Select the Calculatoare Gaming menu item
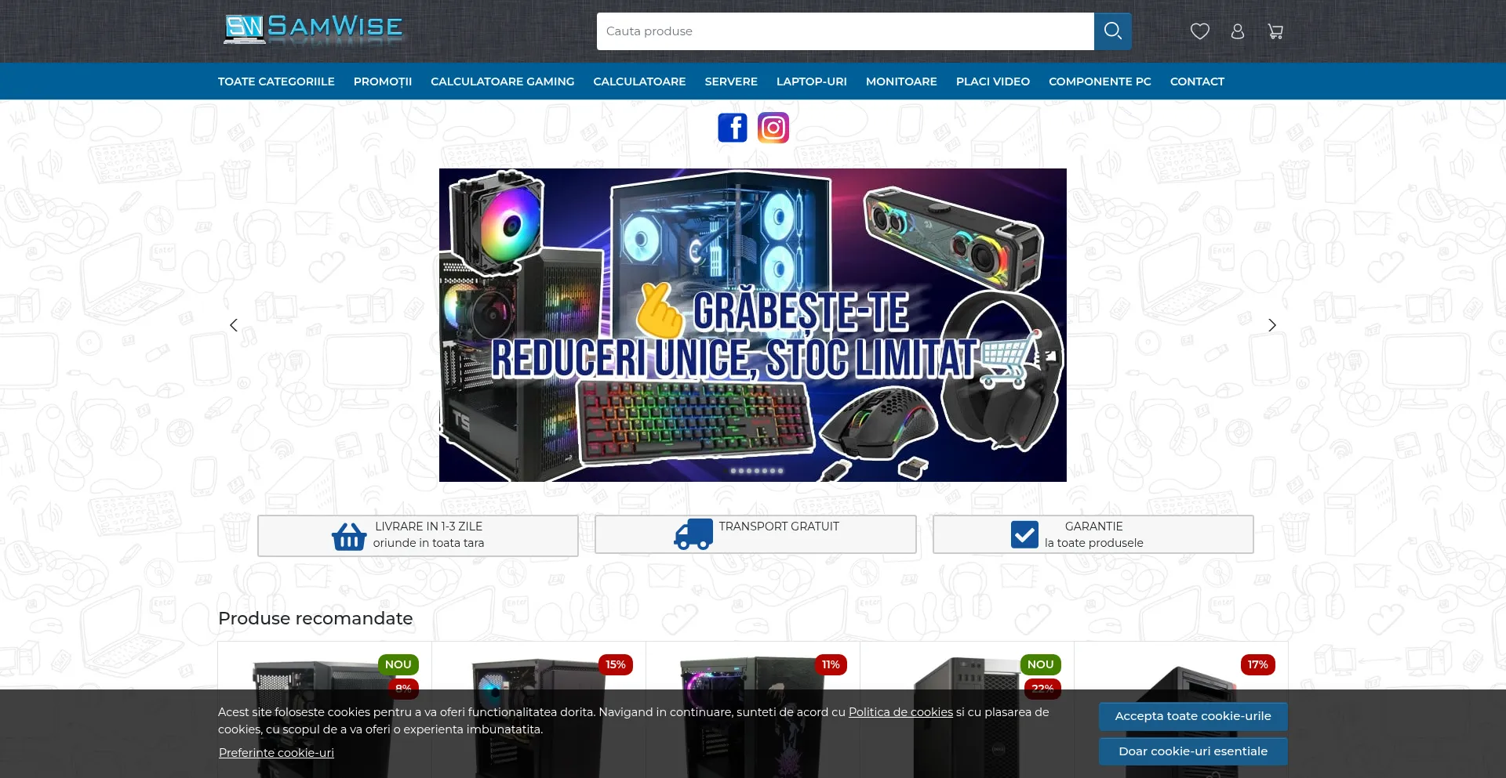 (502, 81)
